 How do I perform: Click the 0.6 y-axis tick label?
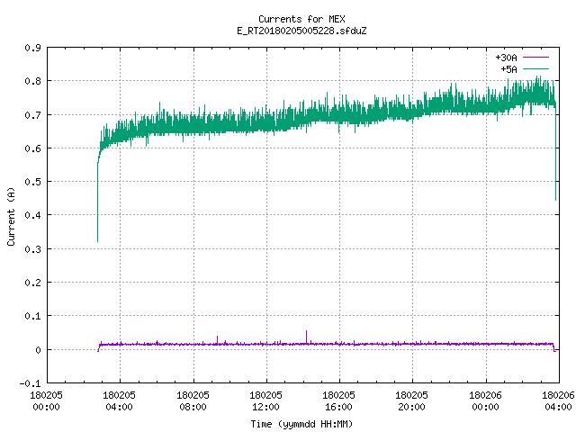pyautogui.click(x=32, y=148)
